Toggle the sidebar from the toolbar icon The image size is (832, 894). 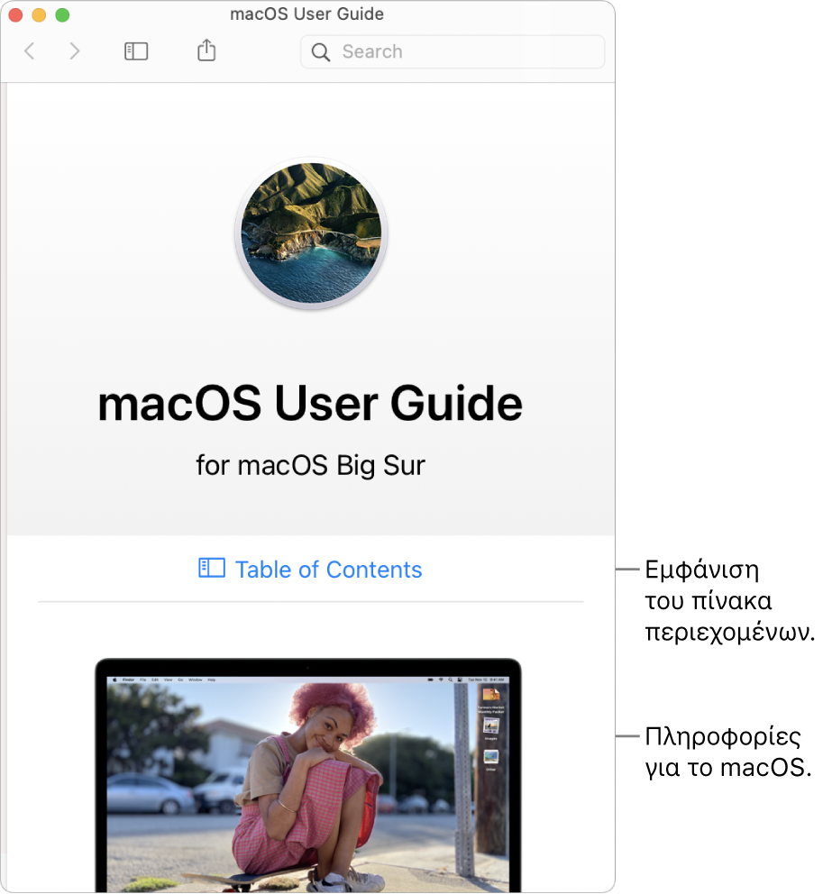pyautogui.click(x=136, y=51)
